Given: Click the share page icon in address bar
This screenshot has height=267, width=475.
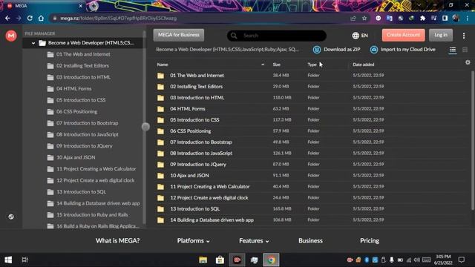Looking at the screenshot, I should [x=353, y=18].
